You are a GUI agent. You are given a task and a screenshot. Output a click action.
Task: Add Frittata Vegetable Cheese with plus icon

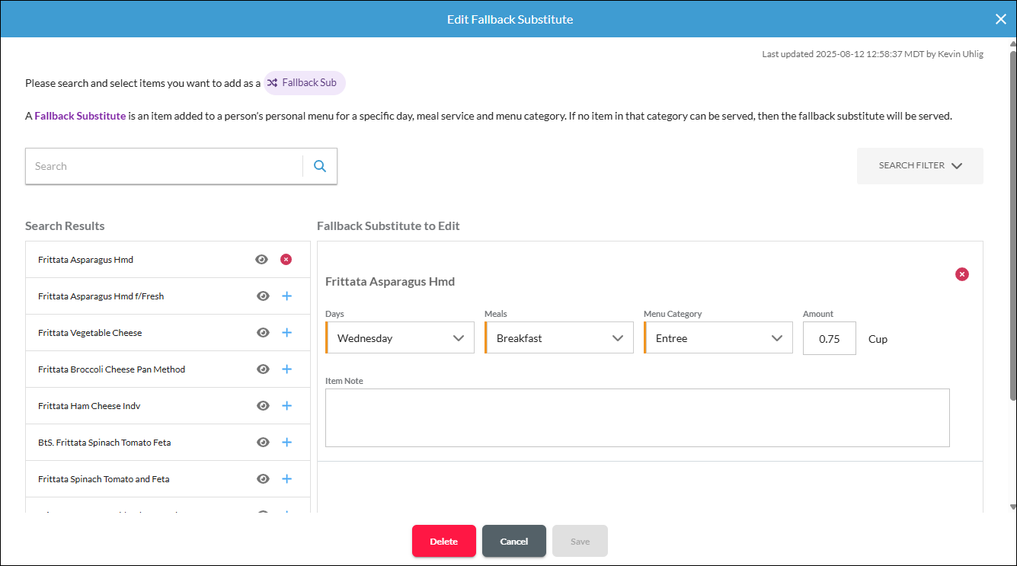pos(286,333)
